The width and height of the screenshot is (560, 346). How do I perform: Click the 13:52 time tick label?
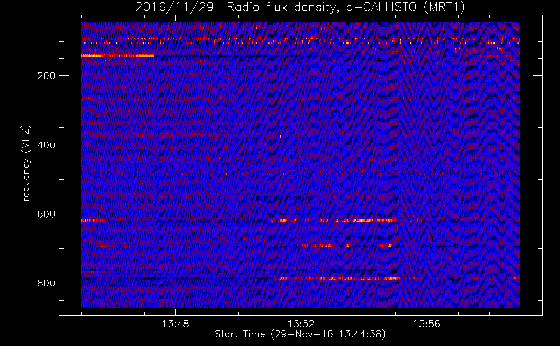[x=301, y=324]
